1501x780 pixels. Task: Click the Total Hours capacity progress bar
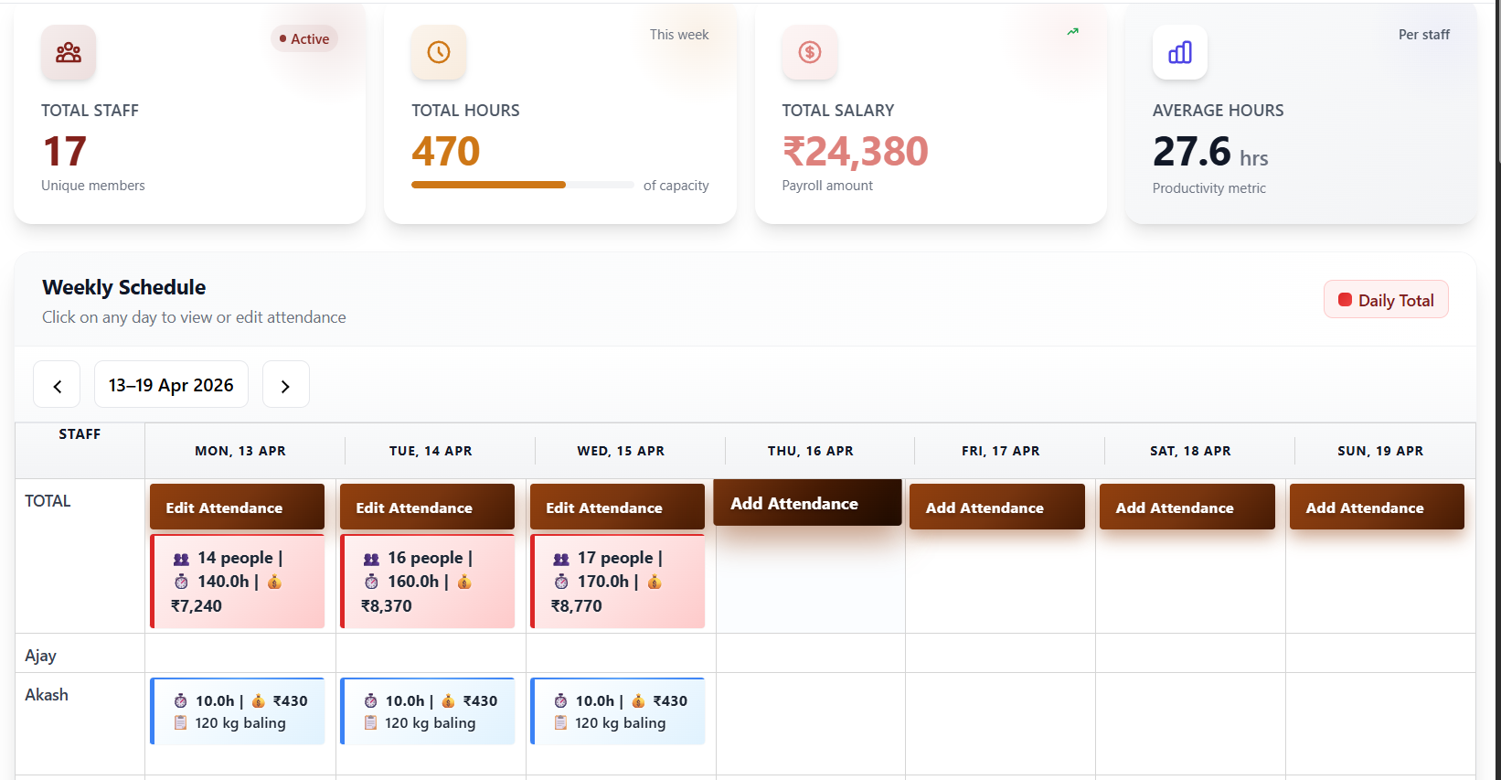tap(523, 185)
